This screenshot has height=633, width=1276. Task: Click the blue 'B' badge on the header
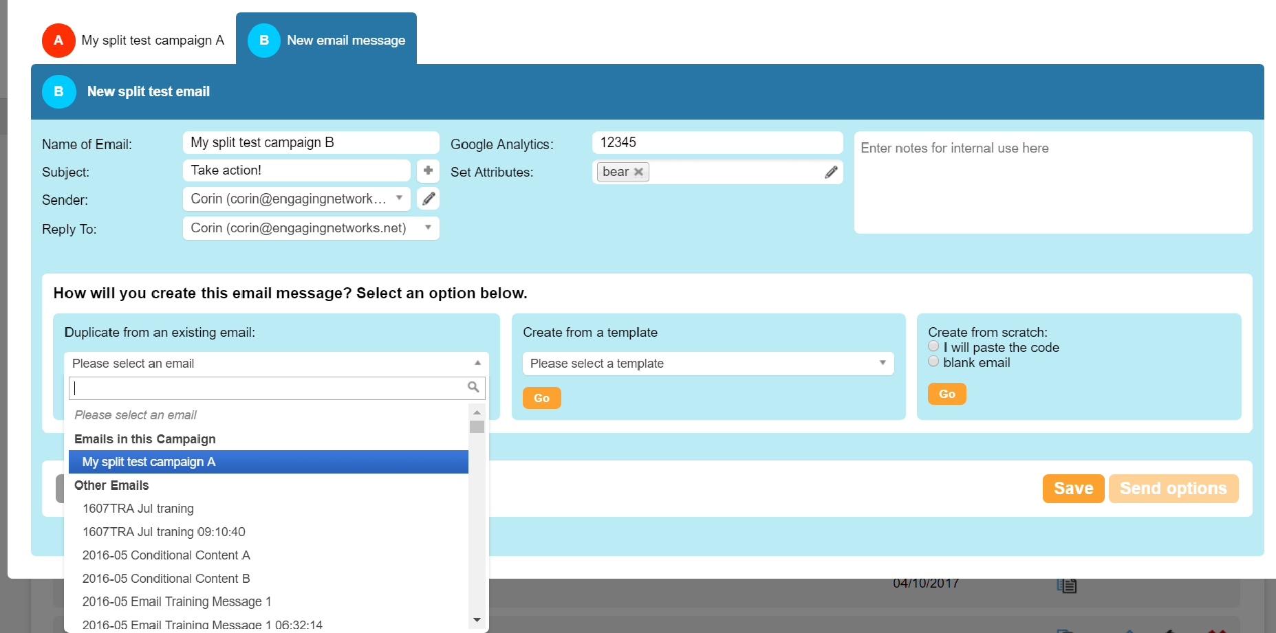coord(59,91)
